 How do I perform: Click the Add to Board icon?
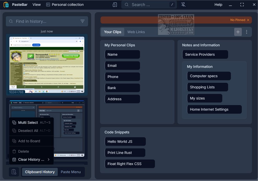(x=14, y=141)
